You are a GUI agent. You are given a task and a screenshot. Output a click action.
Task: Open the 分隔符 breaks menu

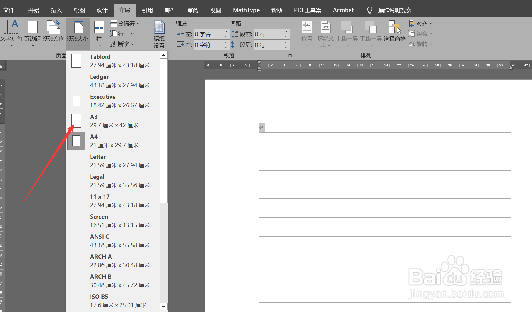click(125, 24)
